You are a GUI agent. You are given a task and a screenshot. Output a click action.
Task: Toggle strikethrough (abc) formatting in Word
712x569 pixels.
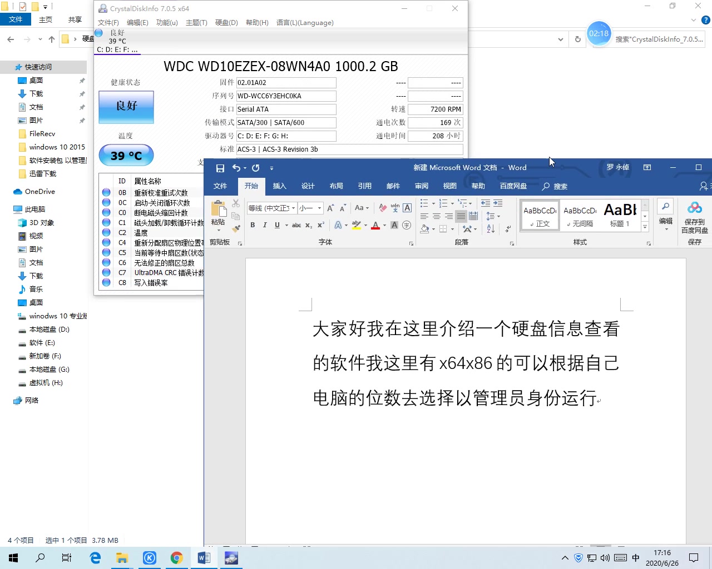point(296,225)
